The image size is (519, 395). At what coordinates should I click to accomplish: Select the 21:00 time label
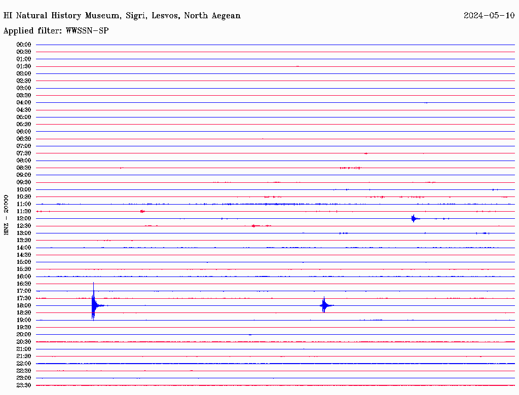pos(24,349)
